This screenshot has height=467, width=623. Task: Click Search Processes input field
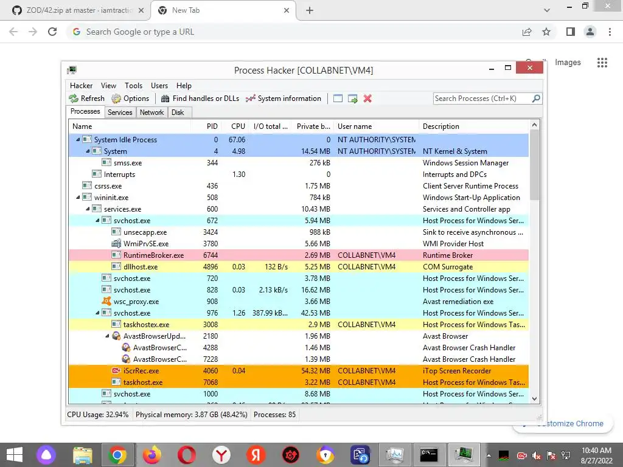(x=482, y=98)
